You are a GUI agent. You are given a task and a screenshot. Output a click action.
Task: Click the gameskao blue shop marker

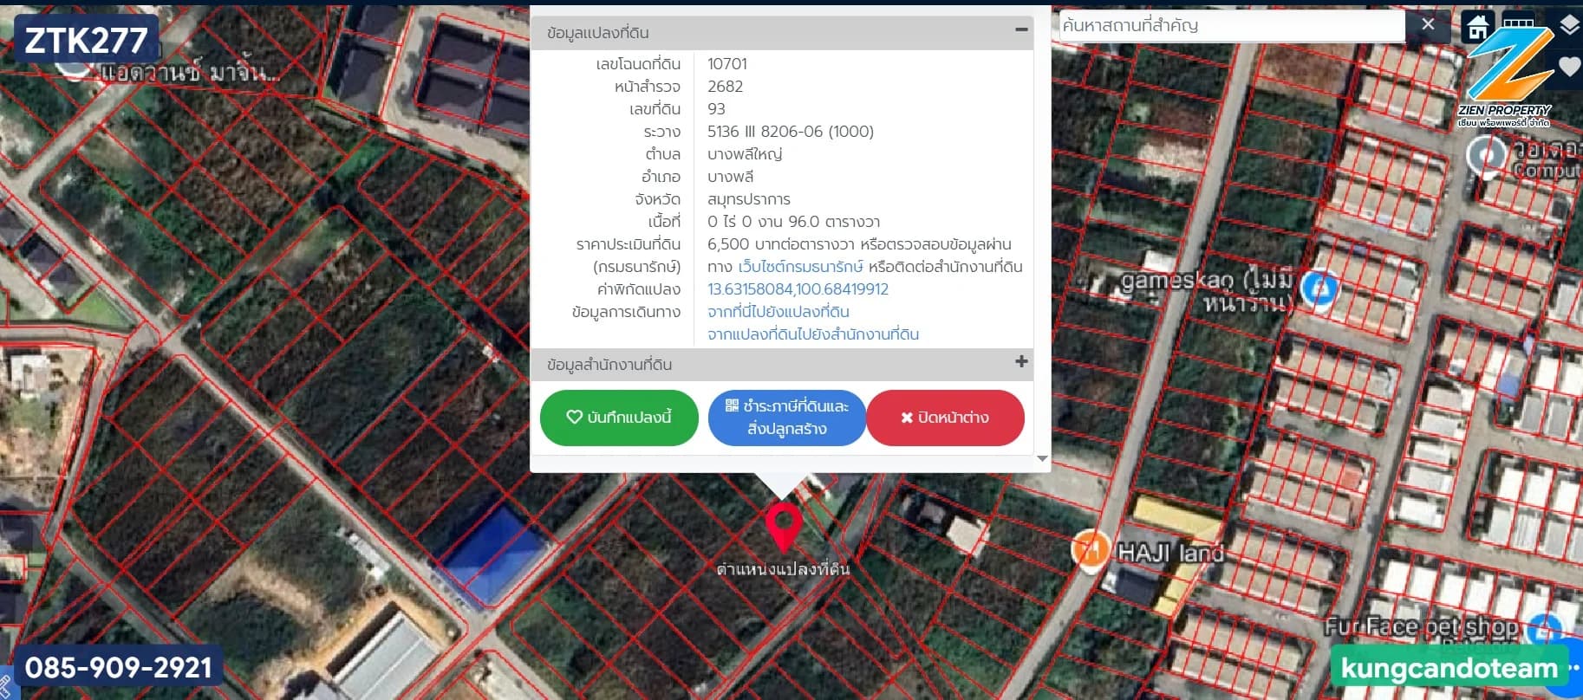click(1319, 288)
